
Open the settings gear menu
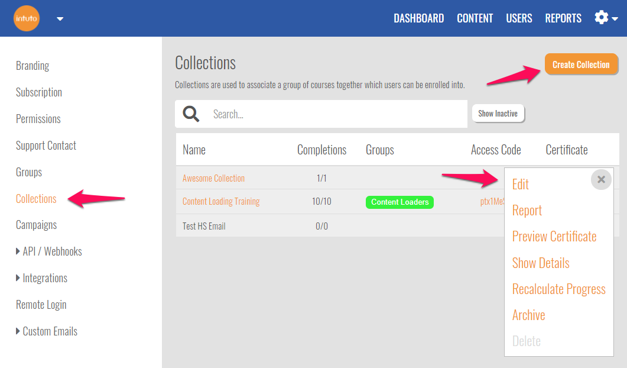pyautogui.click(x=605, y=18)
